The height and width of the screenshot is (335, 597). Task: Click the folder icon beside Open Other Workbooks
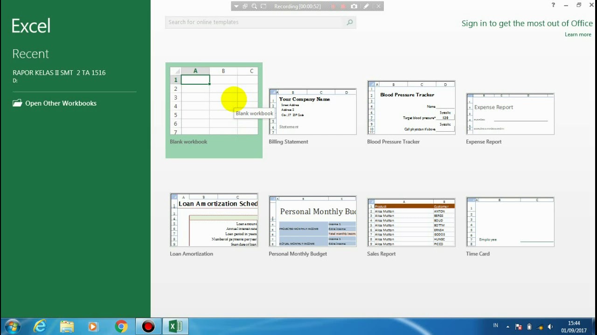[x=17, y=103]
